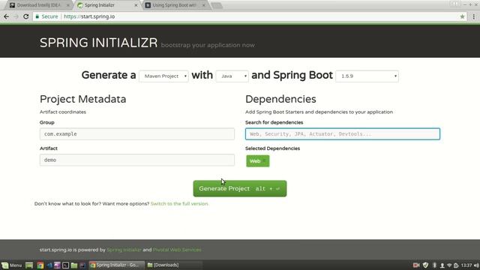Viewport: 480px width, 270px height.
Task: Open the Chrome three-dot menu
Action: [474, 16]
